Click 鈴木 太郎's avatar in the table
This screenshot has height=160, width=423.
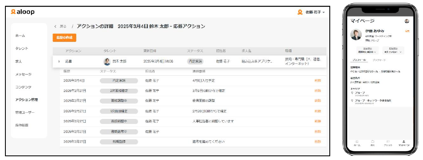coord(107,61)
